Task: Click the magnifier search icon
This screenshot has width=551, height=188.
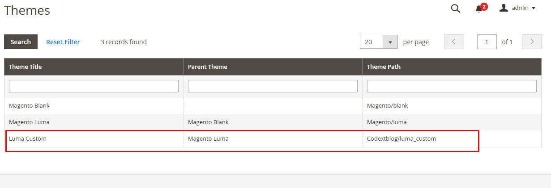Action: (455, 8)
